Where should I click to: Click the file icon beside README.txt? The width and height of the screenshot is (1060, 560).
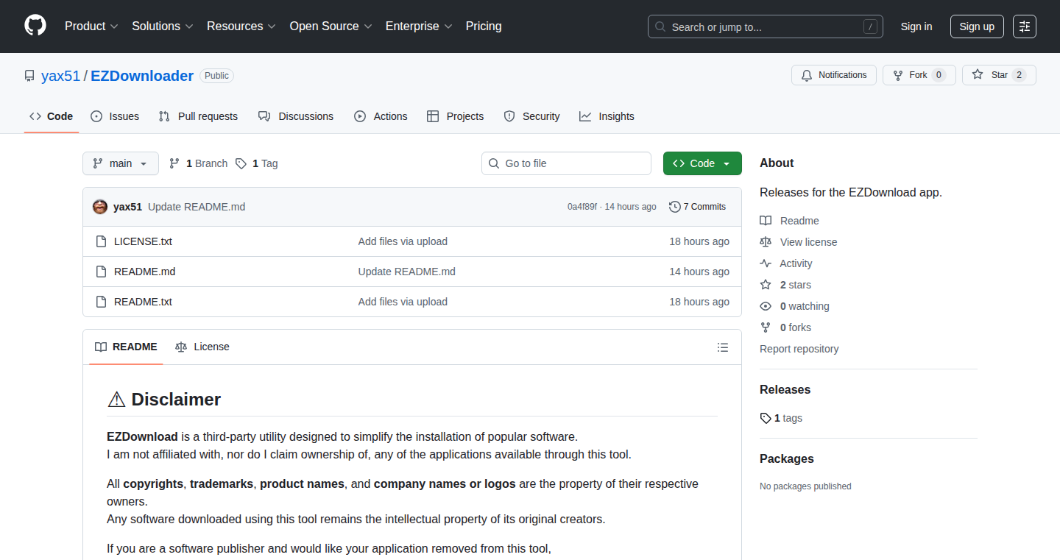pos(101,302)
